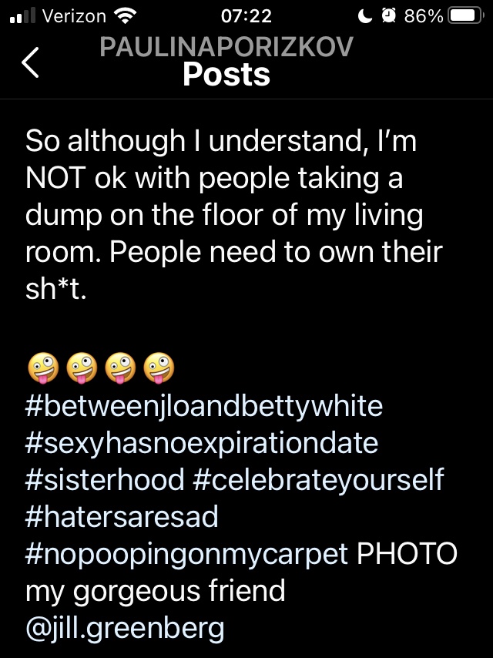Tap the Verizon carrier label
This screenshot has width=493, height=658.
click(x=74, y=16)
